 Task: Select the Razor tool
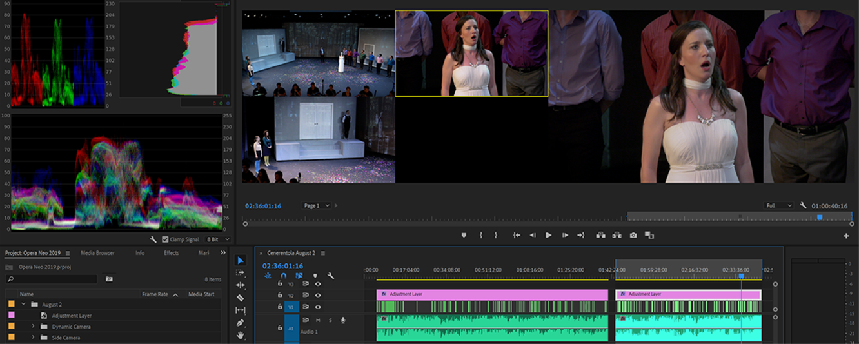tap(241, 298)
